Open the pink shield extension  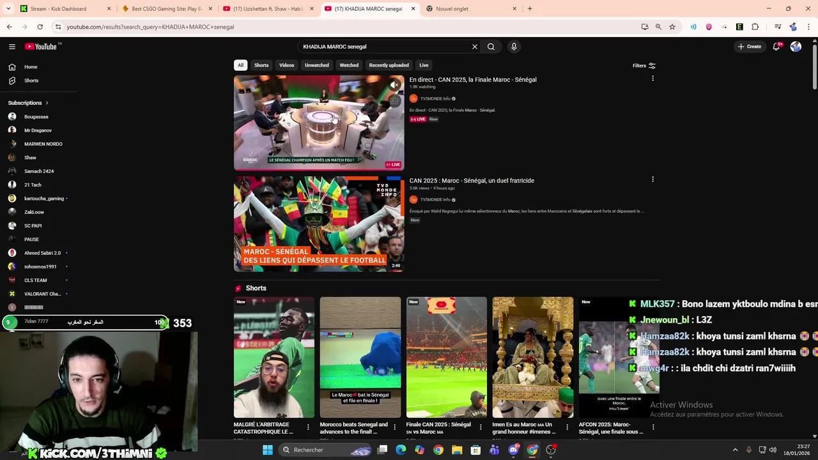pyautogui.click(x=709, y=27)
